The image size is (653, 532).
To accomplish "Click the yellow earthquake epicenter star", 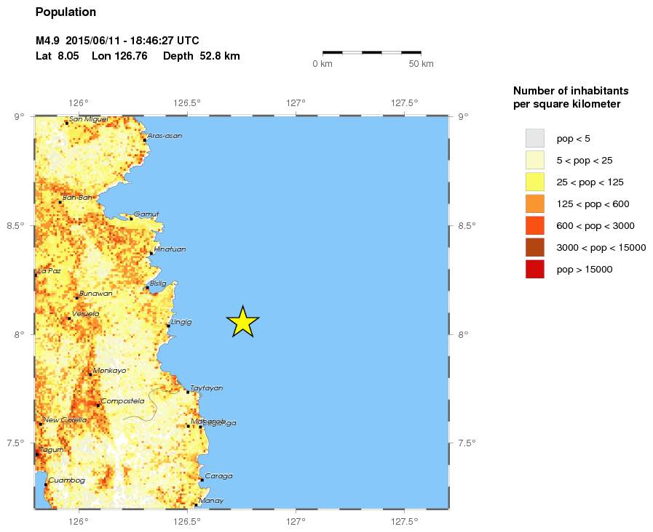I will click(242, 322).
